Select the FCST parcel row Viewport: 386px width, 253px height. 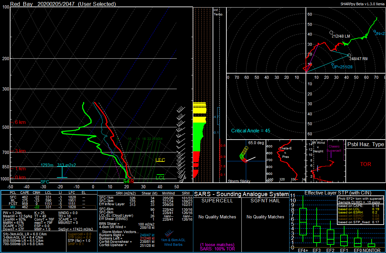pos(49,204)
